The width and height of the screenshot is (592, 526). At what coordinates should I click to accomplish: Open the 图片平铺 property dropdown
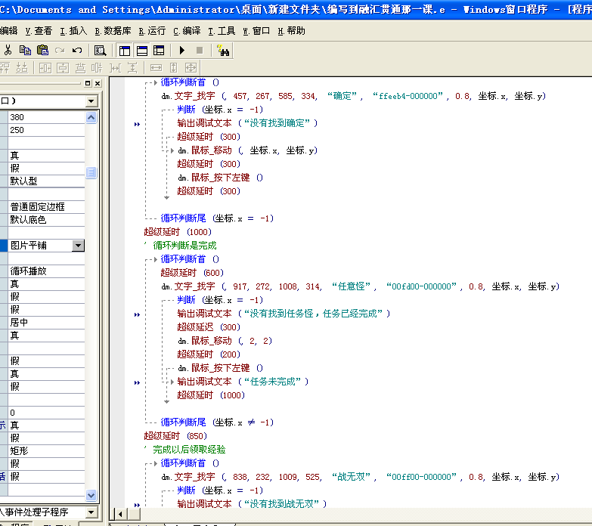[78, 246]
